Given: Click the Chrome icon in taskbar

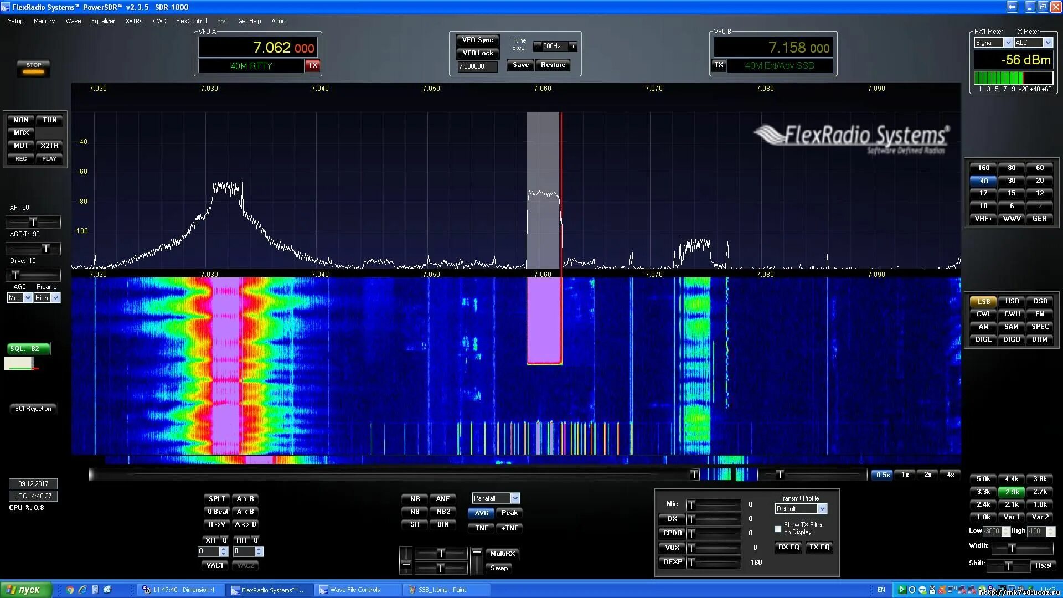Looking at the screenshot, I should (x=70, y=590).
